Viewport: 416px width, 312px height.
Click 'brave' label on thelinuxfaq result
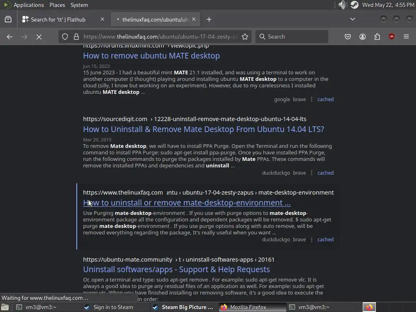(x=299, y=240)
